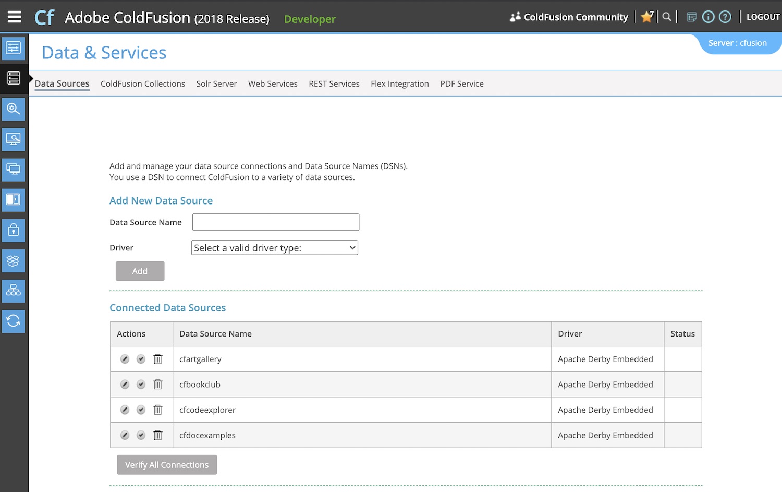
Task: Open favorites star icon in header
Action: 647,17
